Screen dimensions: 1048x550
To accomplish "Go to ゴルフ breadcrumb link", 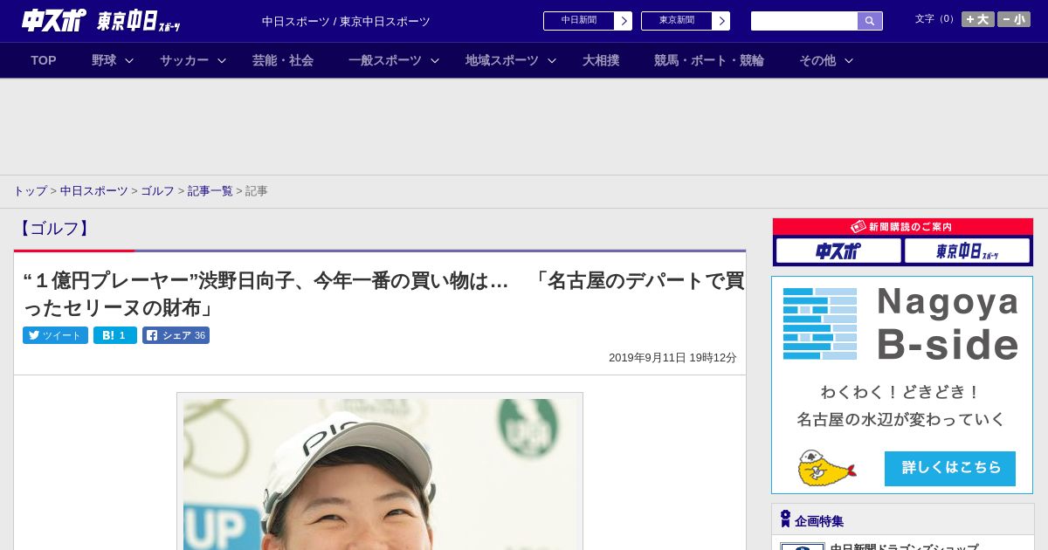I will (x=158, y=191).
